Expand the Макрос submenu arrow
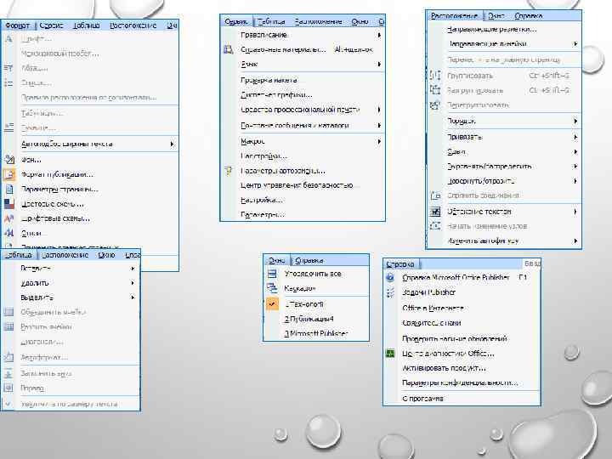This screenshot has width=612, height=459. [x=379, y=141]
